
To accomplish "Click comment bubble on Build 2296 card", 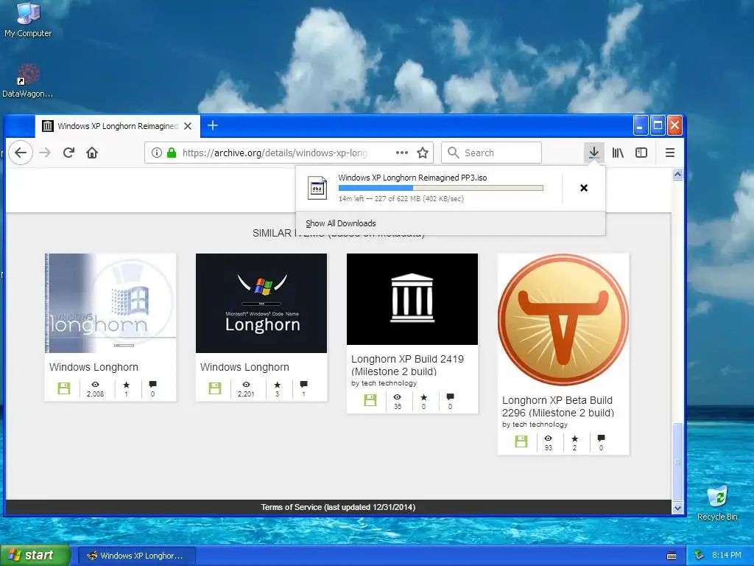I will pyautogui.click(x=601, y=439).
